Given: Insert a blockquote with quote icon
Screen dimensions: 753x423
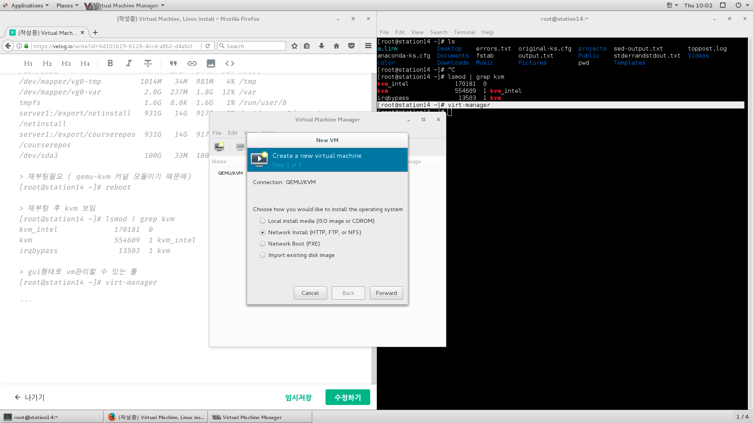Looking at the screenshot, I should click(173, 63).
